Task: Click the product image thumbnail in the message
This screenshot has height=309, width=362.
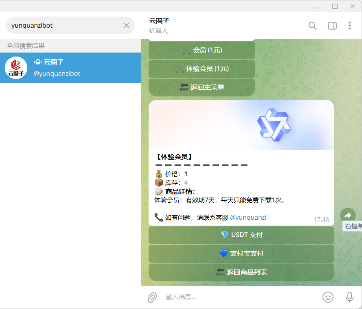Action: (x=241, y=125)
